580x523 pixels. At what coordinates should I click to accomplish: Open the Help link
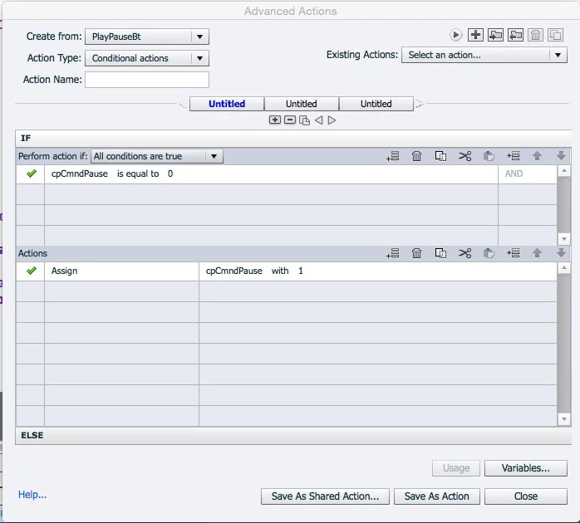(32, 495)
